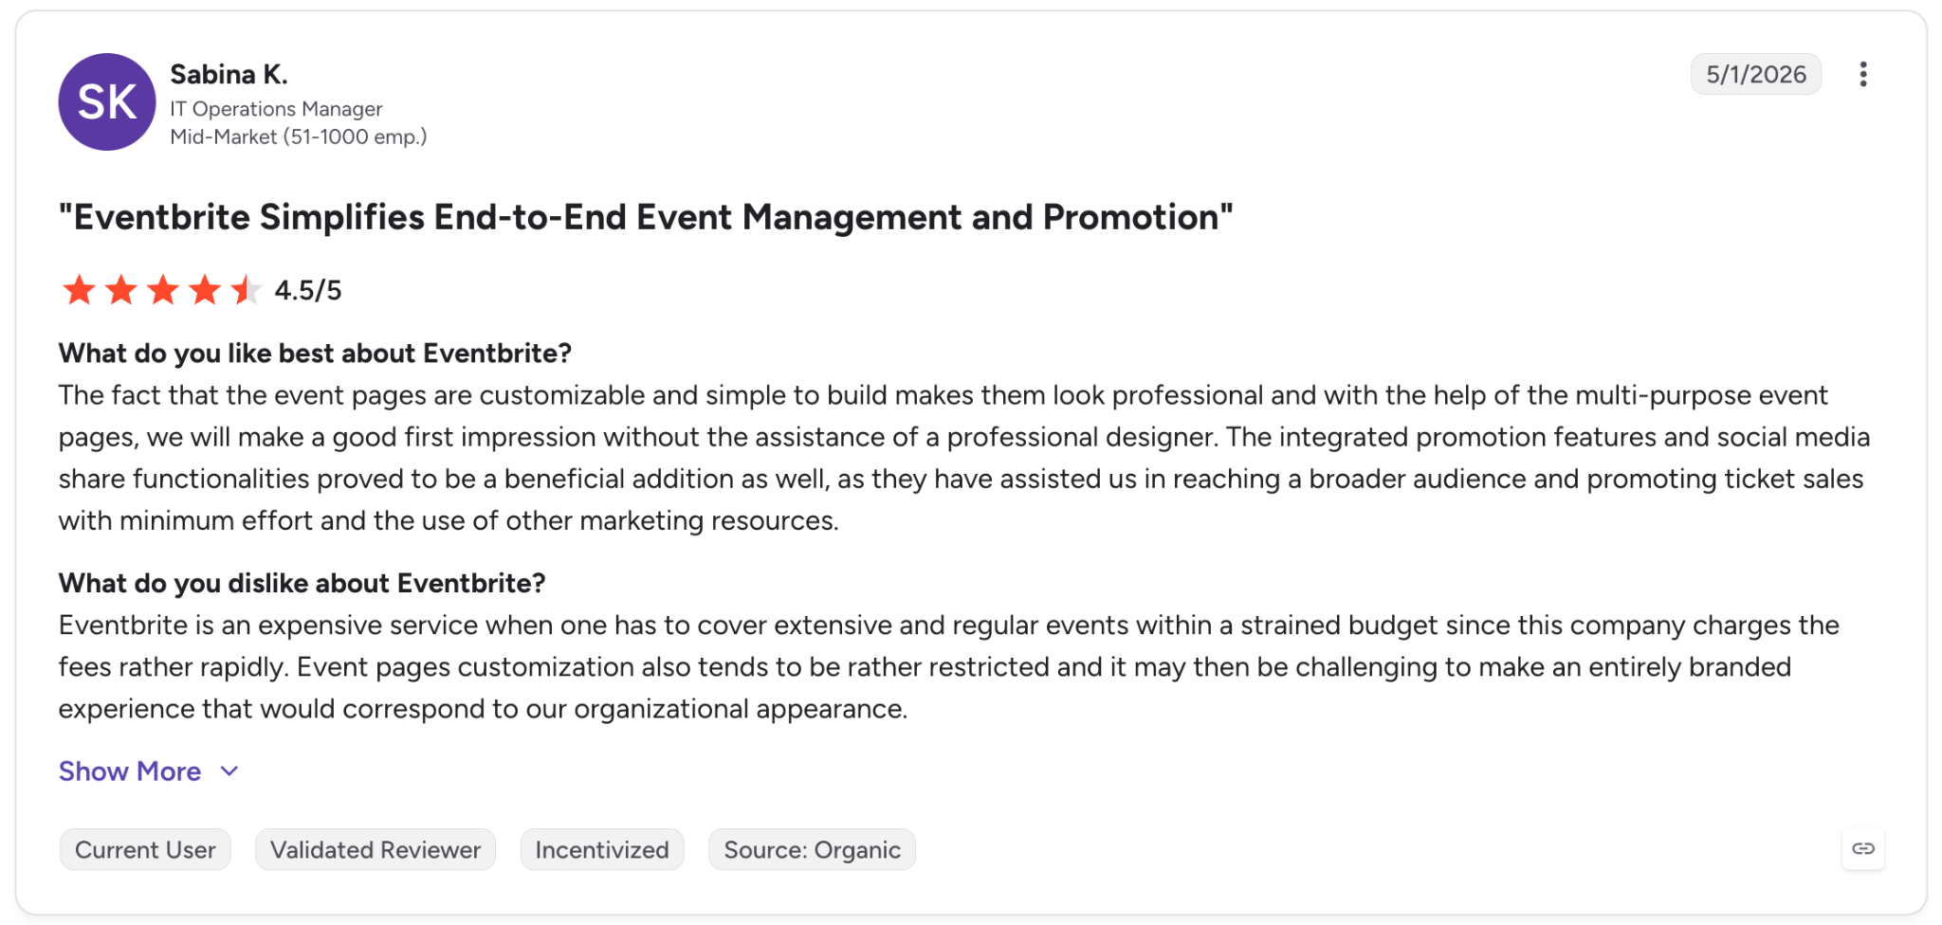This screenshot has height=925, width=1942.
Task: Click the IT Operations Manager job title
Action: tap(276, 109)
